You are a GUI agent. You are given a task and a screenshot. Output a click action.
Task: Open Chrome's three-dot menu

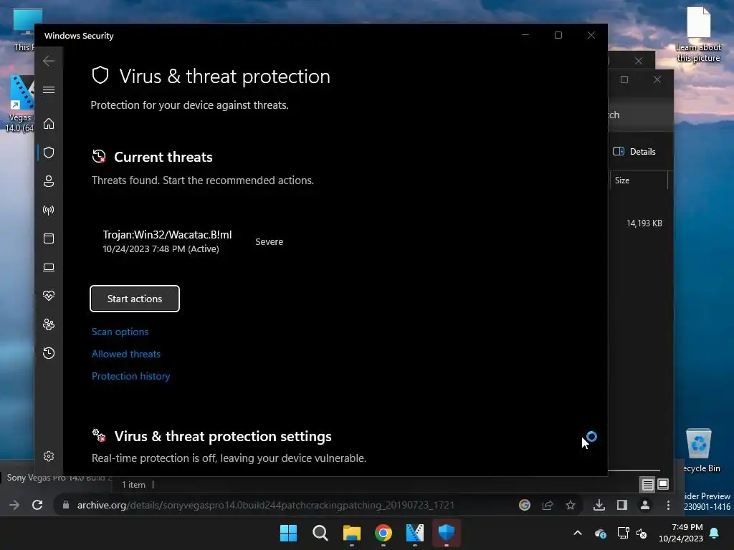pyautogui.click(x=669, y=505)
